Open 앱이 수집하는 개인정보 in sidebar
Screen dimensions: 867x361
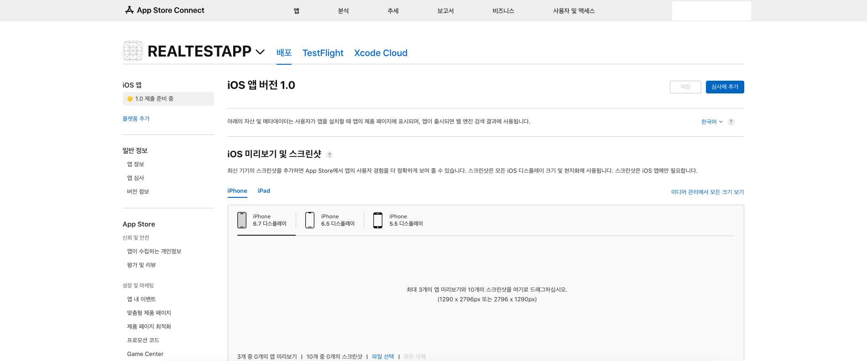[154, 251]
